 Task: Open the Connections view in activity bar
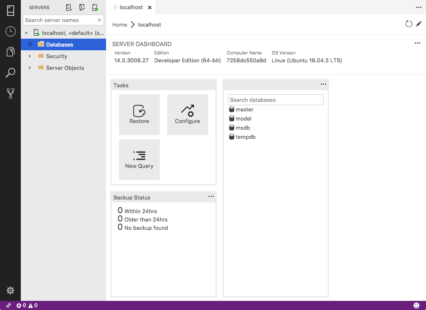click(x=10, y=10)
